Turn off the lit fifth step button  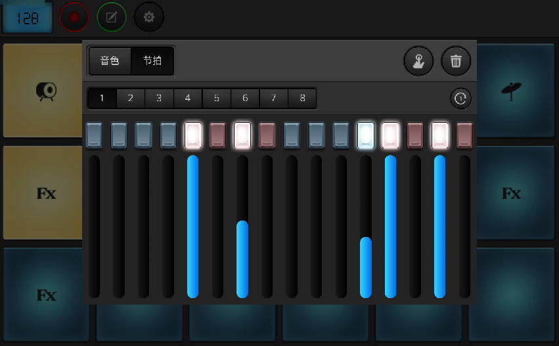coord(193,135)
